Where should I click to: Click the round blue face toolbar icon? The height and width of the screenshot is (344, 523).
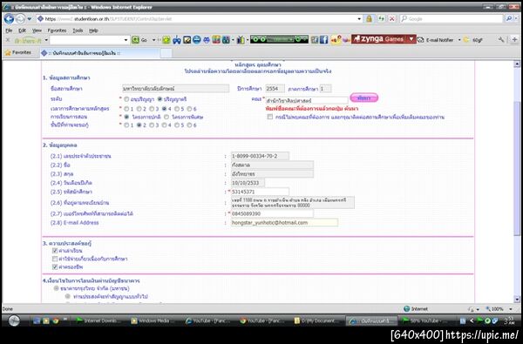click(197, 40)
